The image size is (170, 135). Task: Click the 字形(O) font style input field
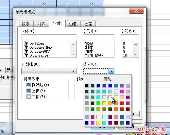pos(98,38)
